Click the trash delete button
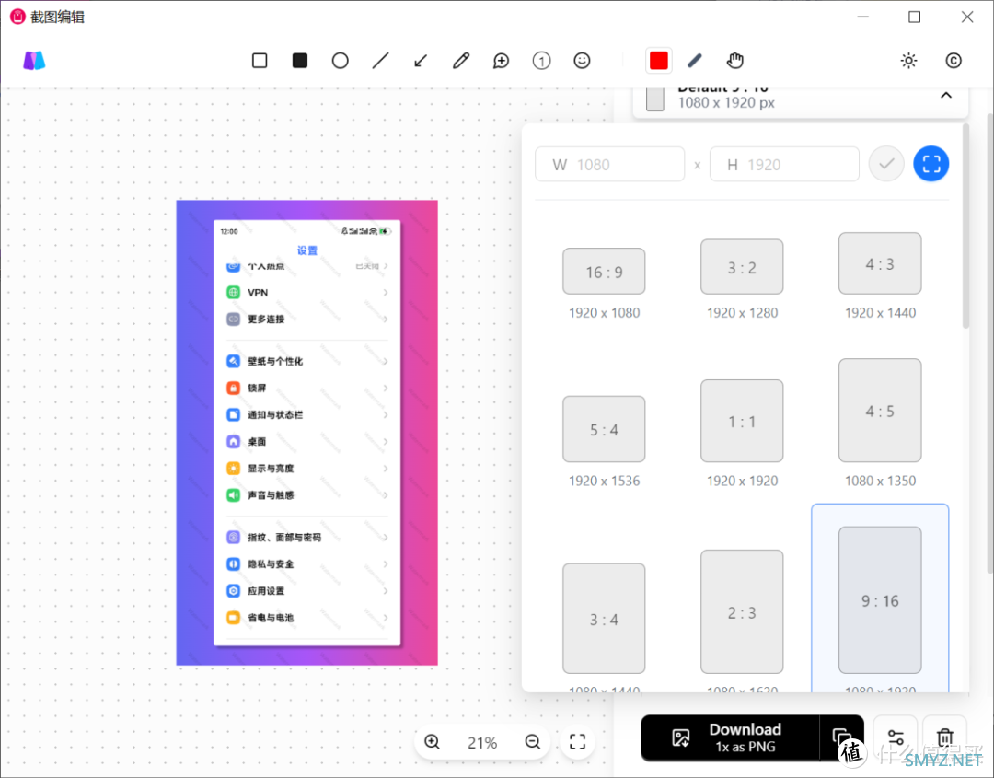The width and height of the screenshot is (994, 778). (x=945, y=738)
